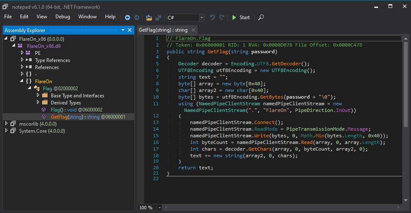This screenshot has width=411, height=213.
Task: Click the GetDecoder call on line 5
Action: 286,64
